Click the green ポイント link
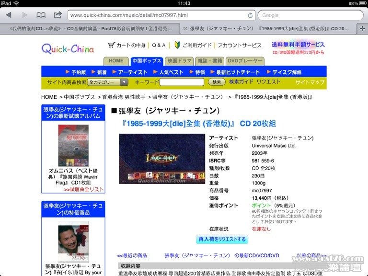 261,206
